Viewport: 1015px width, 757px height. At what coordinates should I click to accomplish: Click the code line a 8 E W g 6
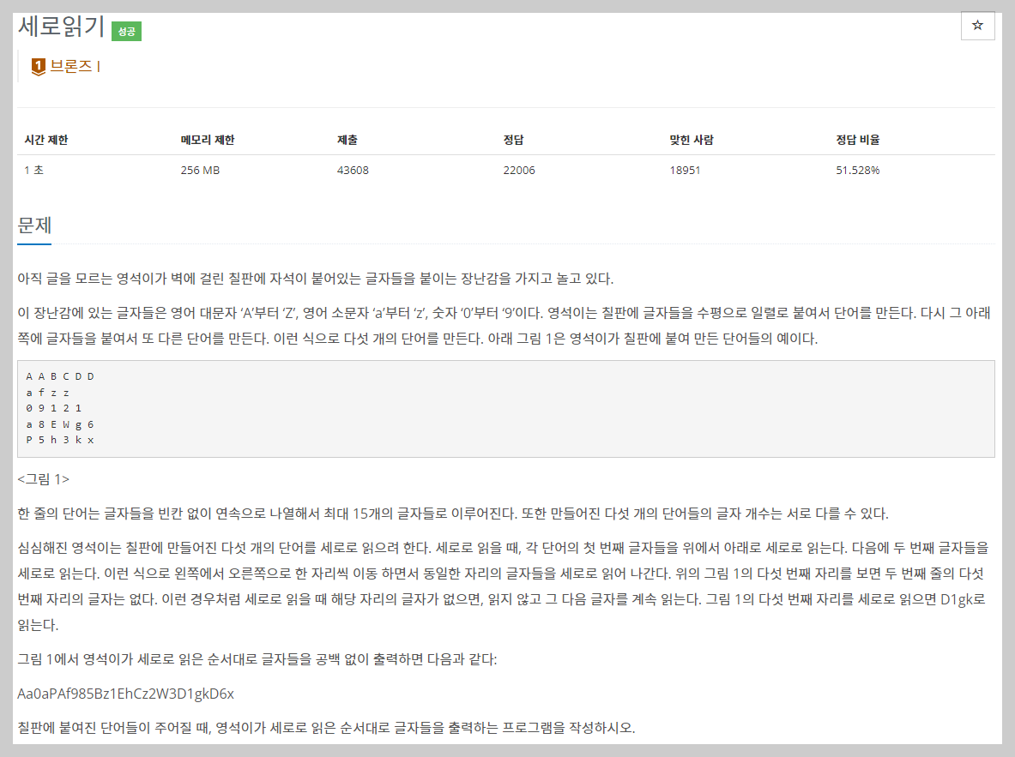click(x=60, y=424)
